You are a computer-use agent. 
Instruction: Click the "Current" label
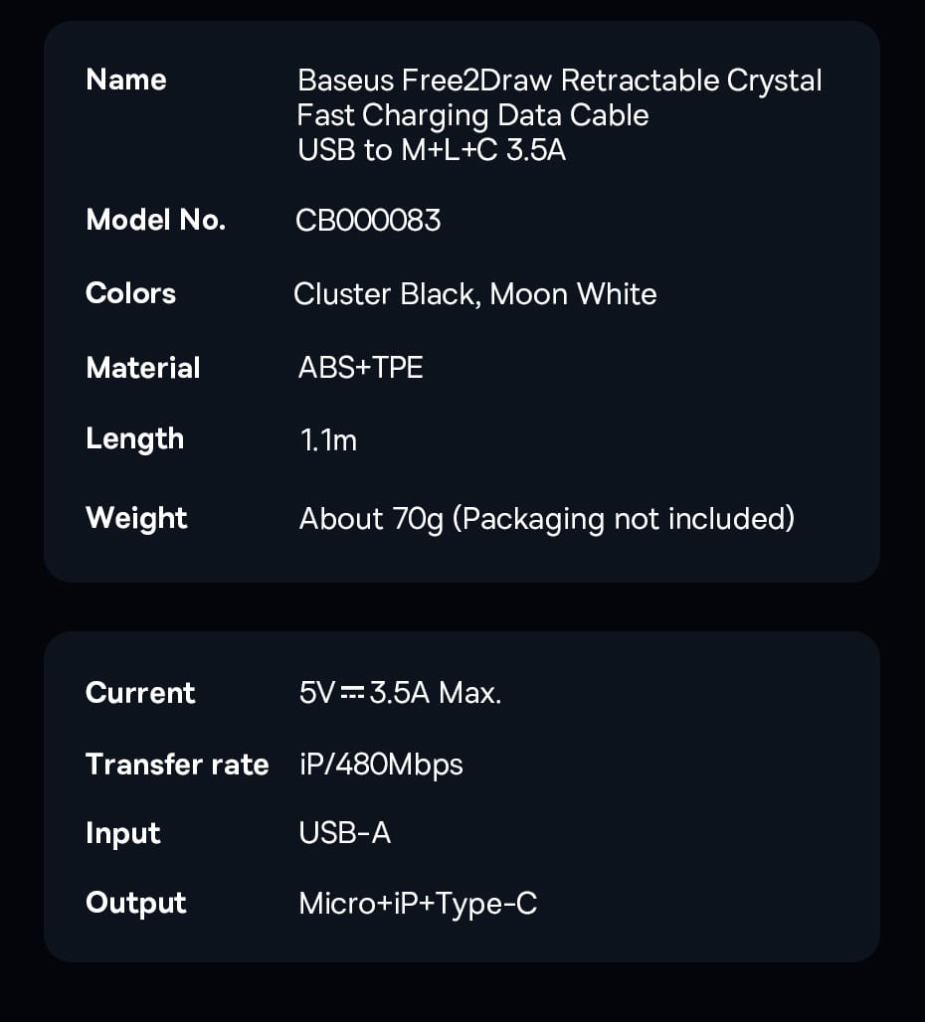(x=140, y=693)
